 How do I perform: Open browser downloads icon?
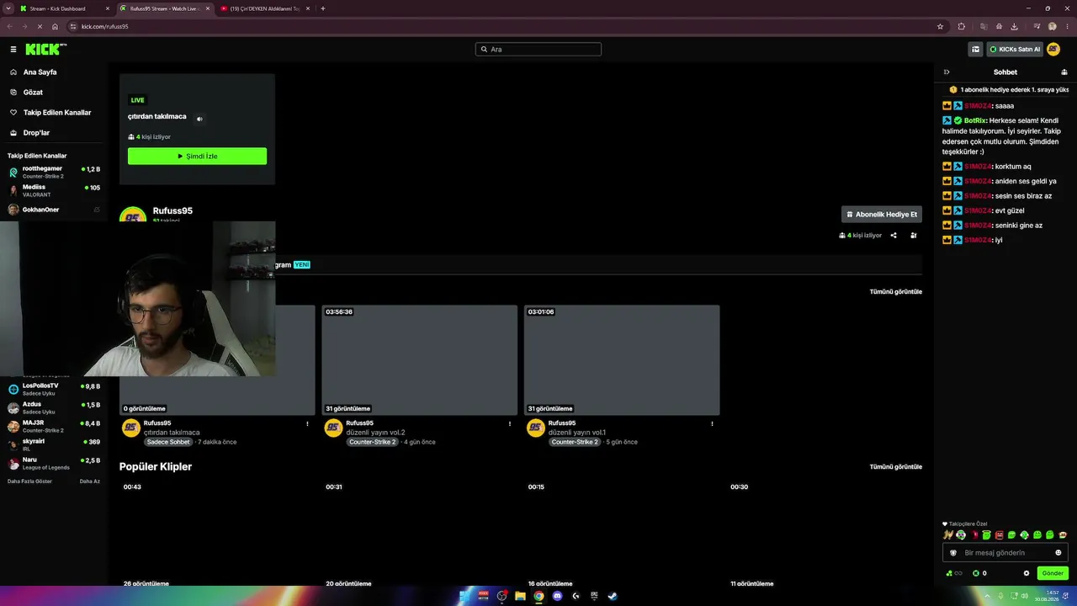1015,26
